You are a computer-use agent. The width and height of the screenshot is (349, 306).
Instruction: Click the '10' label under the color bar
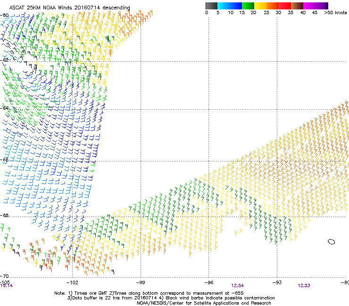coord(231,12)
